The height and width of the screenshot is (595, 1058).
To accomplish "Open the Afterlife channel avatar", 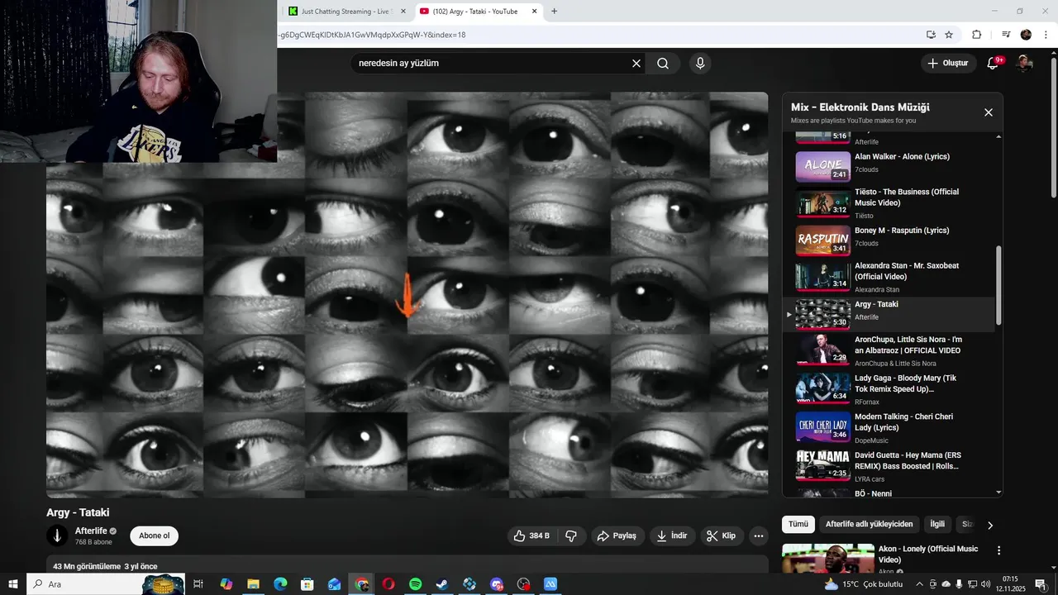I will click(57, 535).
